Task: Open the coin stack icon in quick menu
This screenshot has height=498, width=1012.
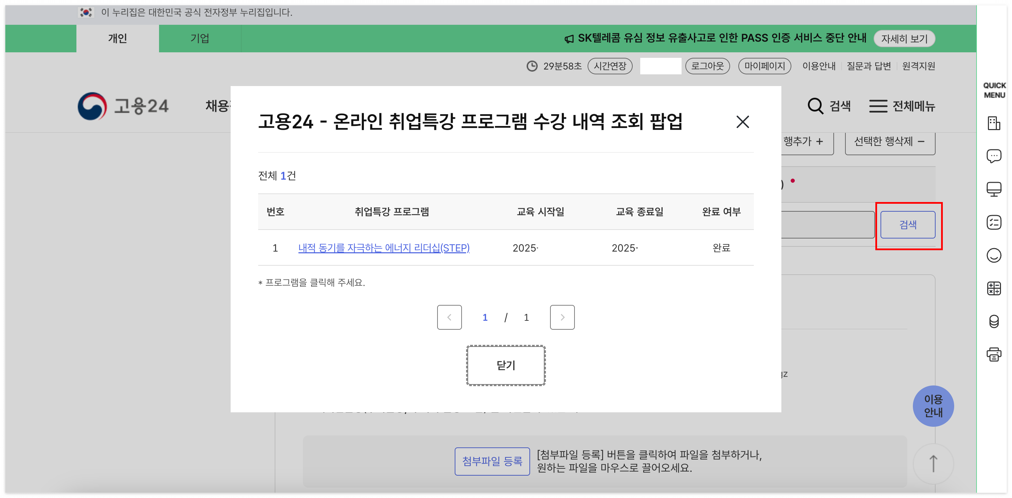Action: click(x=993, y=321)
